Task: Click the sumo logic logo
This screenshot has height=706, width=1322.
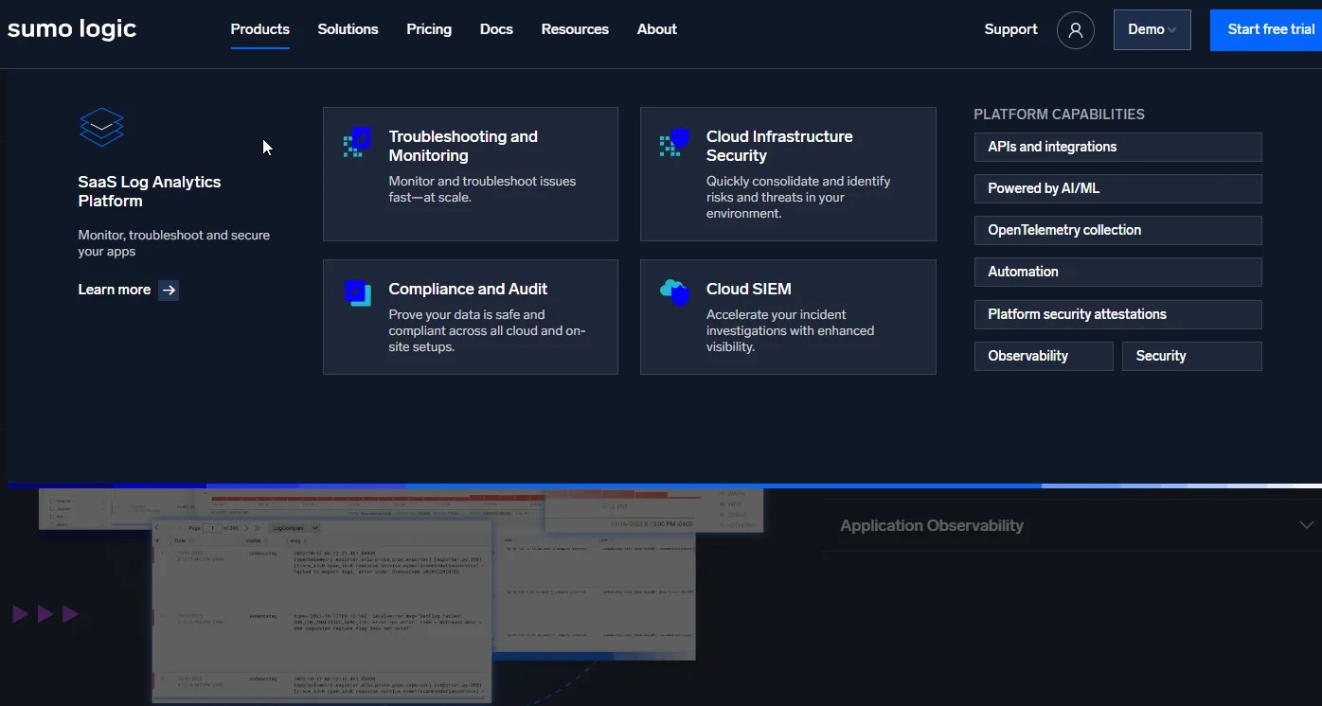Action: click(x=71, y=28)
